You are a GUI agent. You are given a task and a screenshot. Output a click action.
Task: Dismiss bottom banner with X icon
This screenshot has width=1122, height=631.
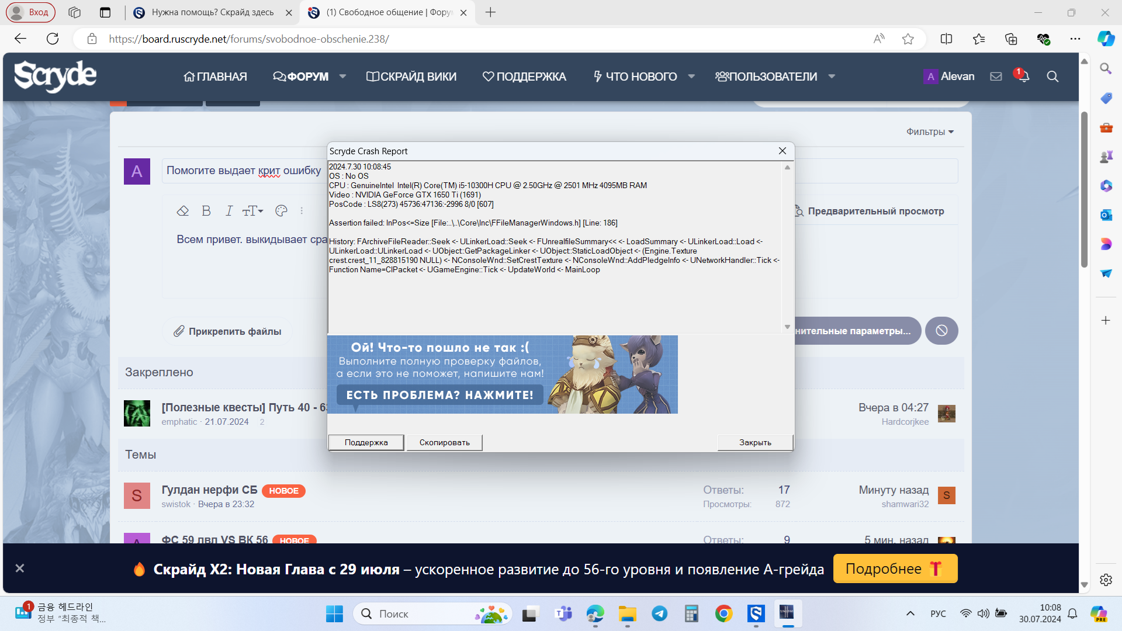(20, 568)
